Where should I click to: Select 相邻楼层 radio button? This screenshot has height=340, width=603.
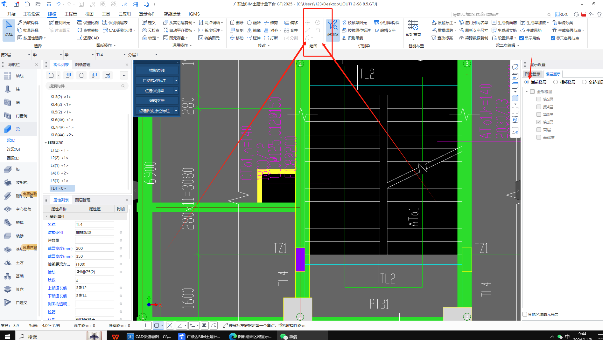(x=556, y=82)
